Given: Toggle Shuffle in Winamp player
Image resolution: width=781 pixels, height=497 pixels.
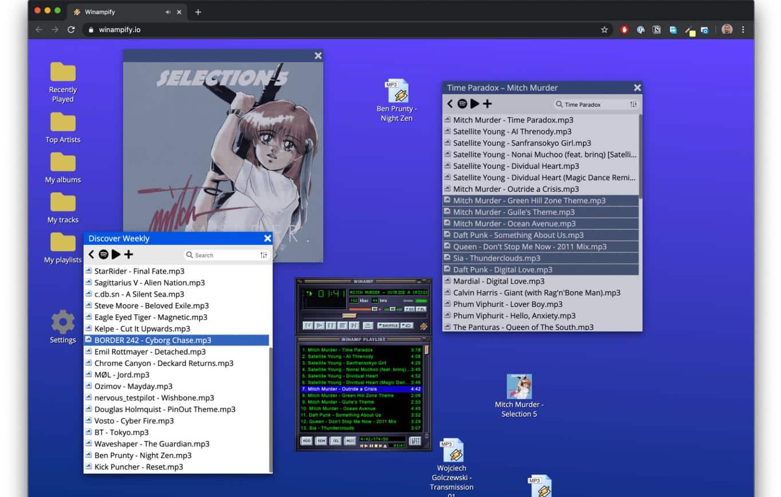Looking at the screenshot, I should tap(388, 325).
